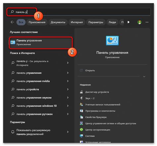Expand actions list with chevron under Открыть
The height and width of the screenshot is (146, 157).
click(x=144, y=76)
